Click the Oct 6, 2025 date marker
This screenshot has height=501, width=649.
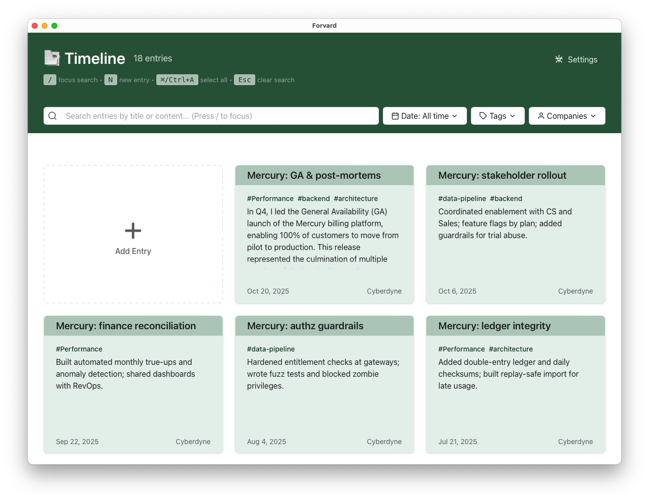pos(457,291)
